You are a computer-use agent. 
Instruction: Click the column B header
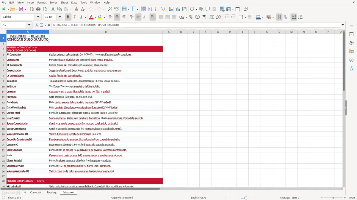click(x=106, y=32)
